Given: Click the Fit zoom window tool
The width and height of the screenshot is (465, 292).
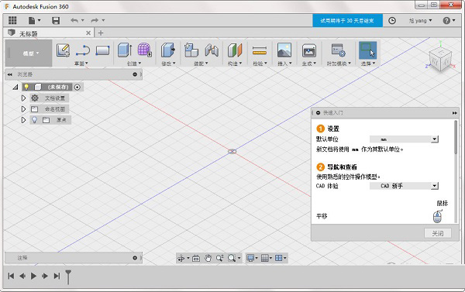Looking at the screenshot, I should click(232, 258).
